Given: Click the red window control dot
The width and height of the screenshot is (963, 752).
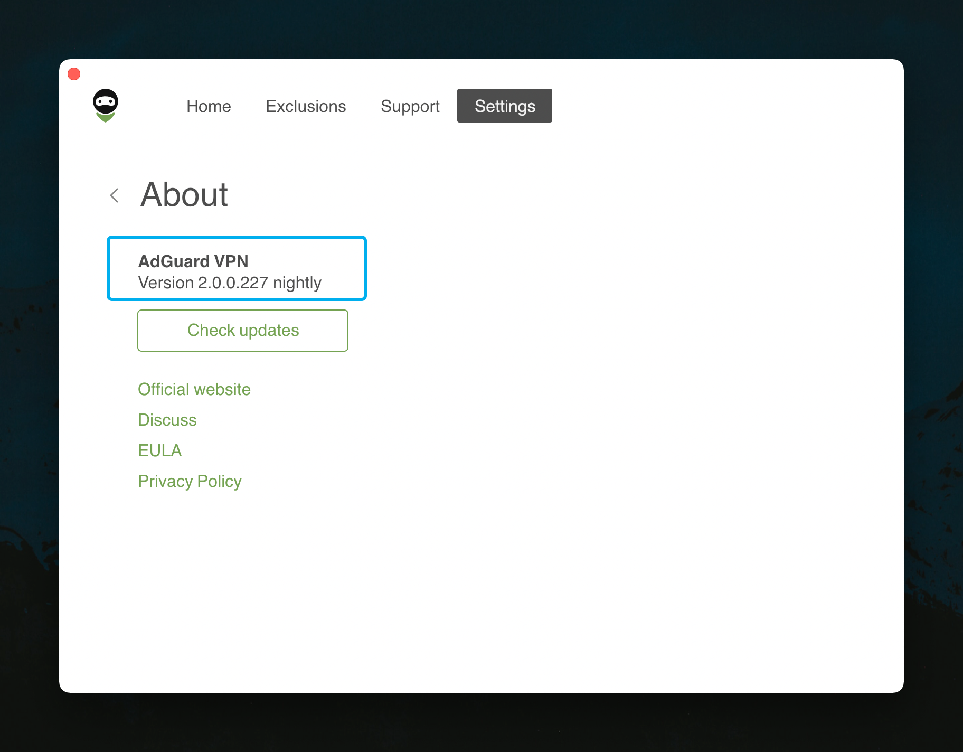Looking at the screenshot, I should [73, 74].
